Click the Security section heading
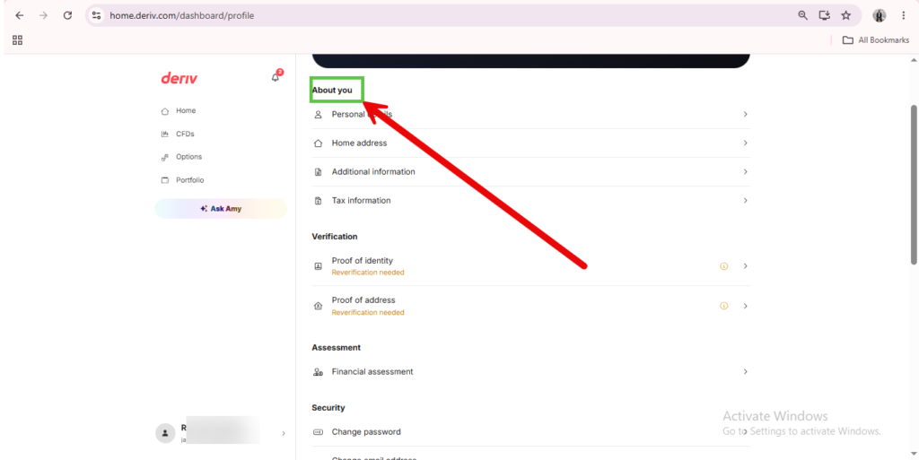 tap(328, 407)
